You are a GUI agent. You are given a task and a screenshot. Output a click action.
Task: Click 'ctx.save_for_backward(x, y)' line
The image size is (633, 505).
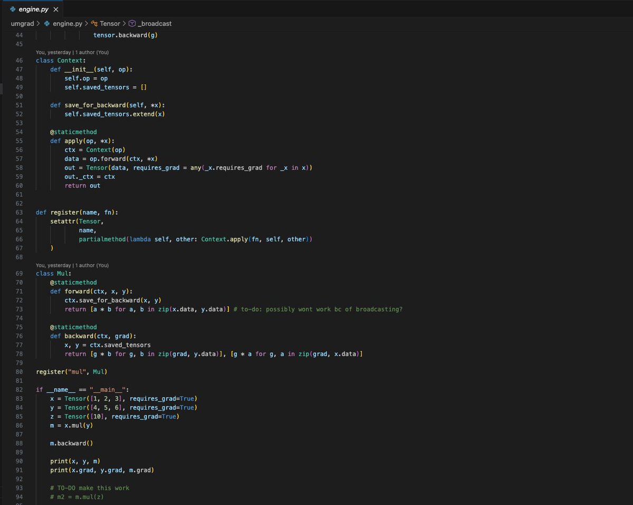coord(113,300)
